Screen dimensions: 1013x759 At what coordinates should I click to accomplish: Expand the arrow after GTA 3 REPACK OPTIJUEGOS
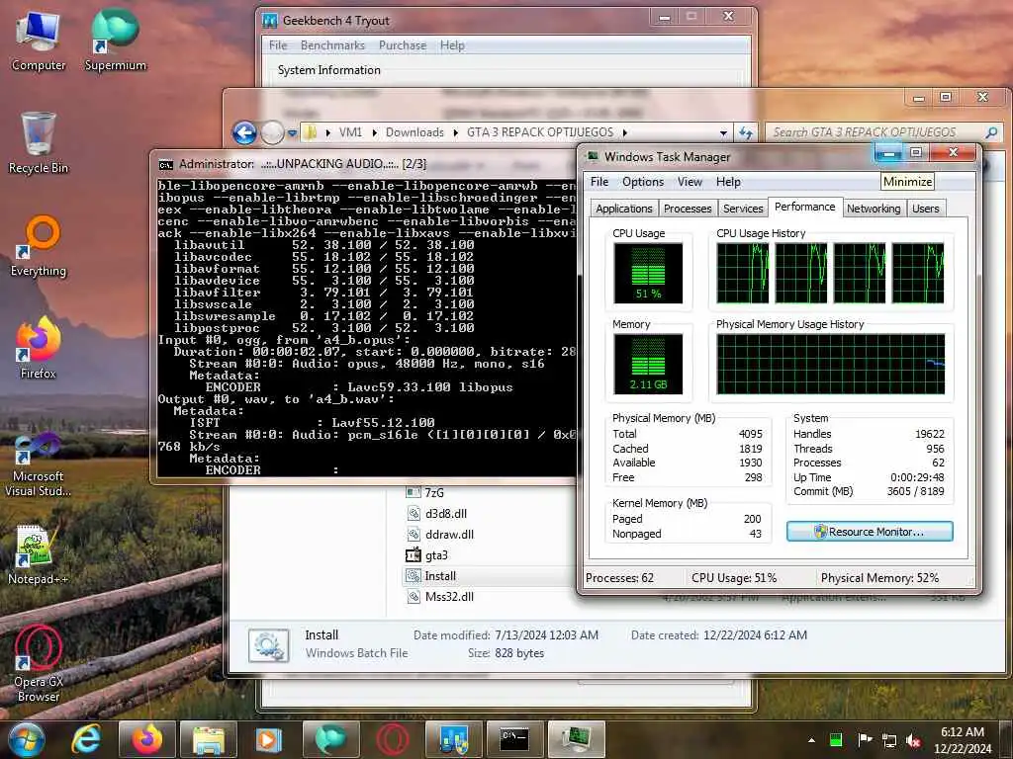pyautogui.click(x=625, y=132)
